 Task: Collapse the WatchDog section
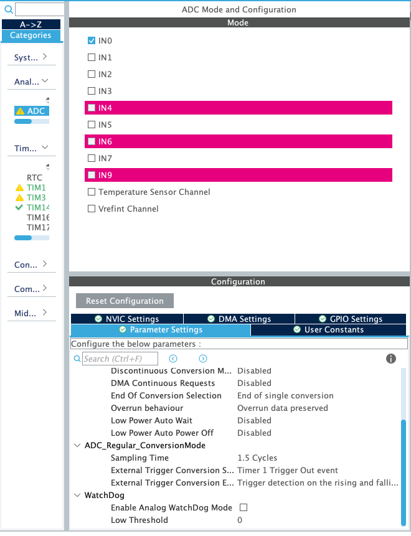click(78, 496)
